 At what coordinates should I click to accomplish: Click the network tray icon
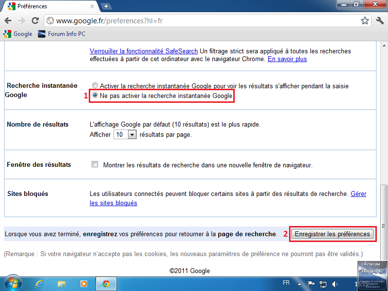pos(323,284)
